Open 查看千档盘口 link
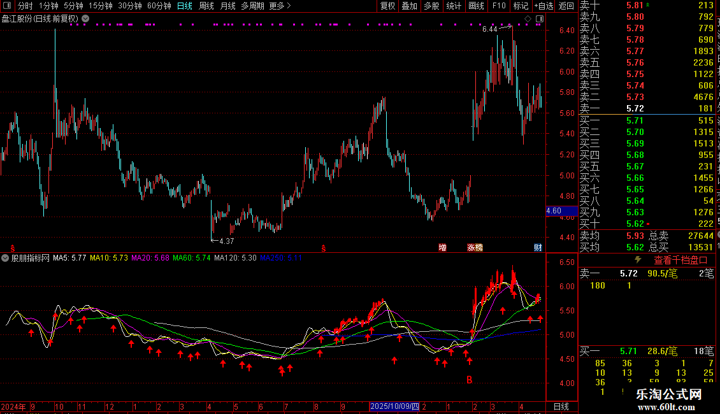Viewport: 720px width, 414px height. (x=680, y=261)
